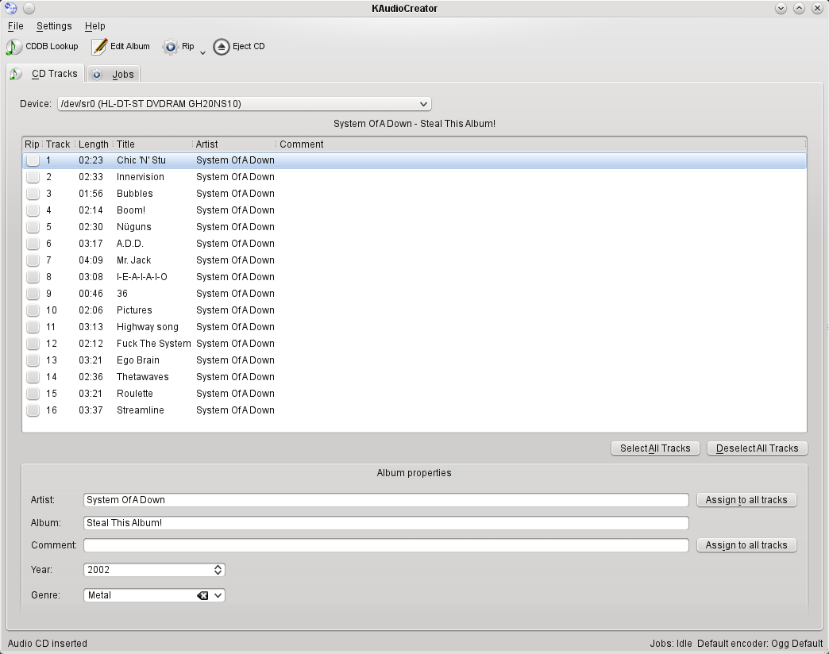The image size is (829, 654).
Task: Click in the empty Comment input field
Action: tap(386, 545)
